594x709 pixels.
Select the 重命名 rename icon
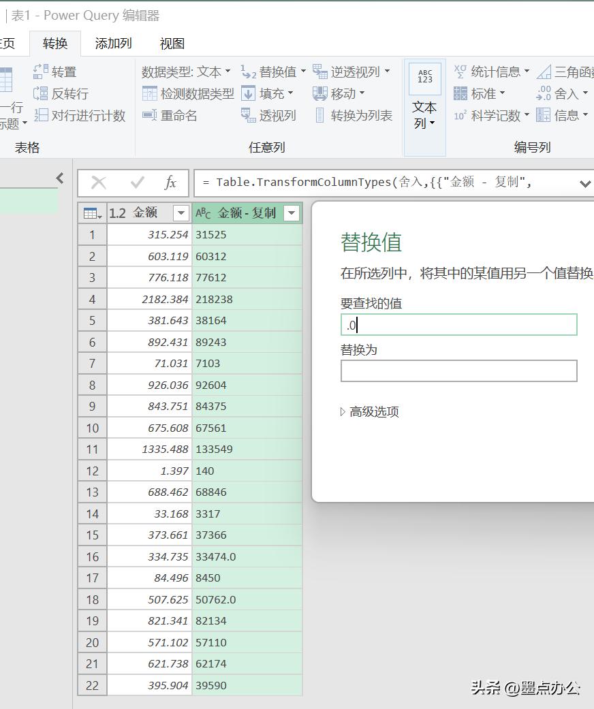pyautogui.click(x=149, y=115)
